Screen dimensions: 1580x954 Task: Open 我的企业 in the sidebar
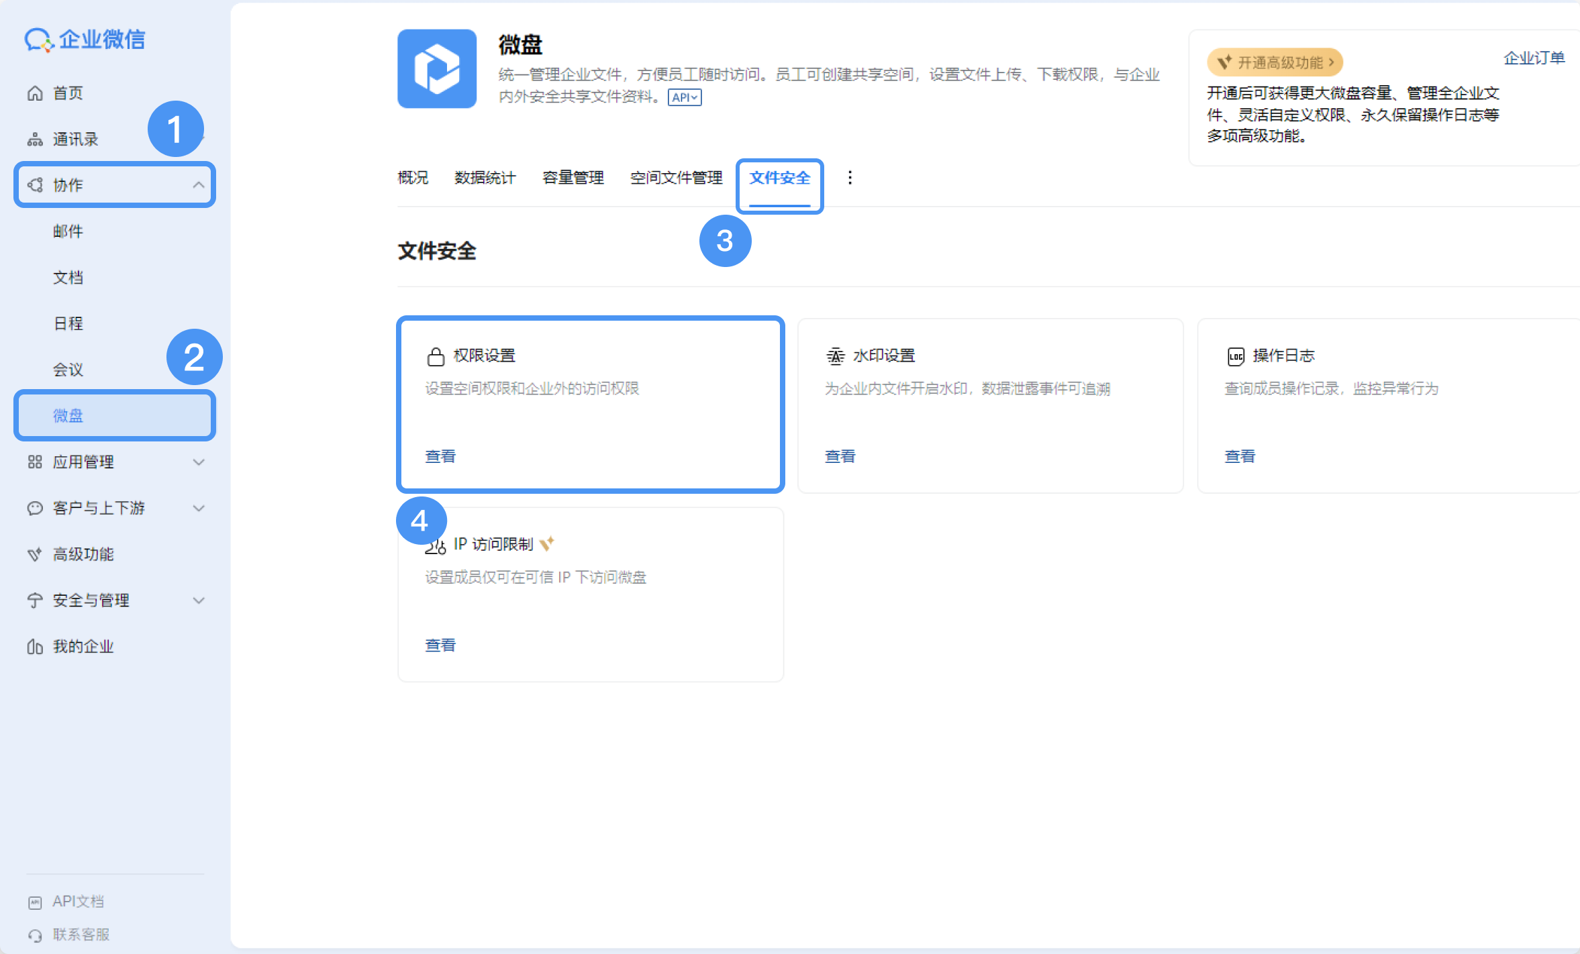click(83, 646)
